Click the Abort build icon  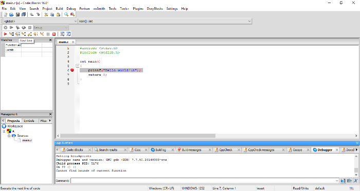point(30,28)
